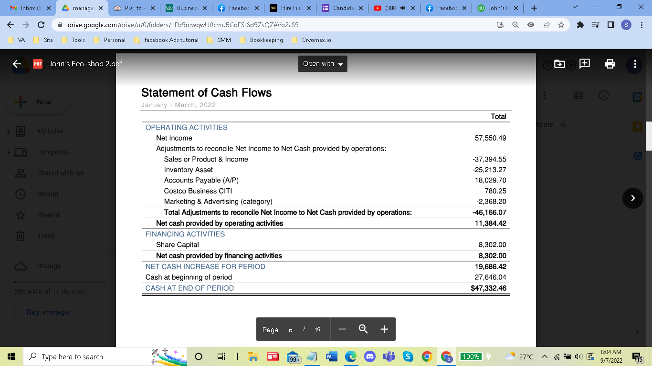Open the Chrome extensions puzzle icon
Viewport: 652px width, 366px height.
tap(580, 25)
